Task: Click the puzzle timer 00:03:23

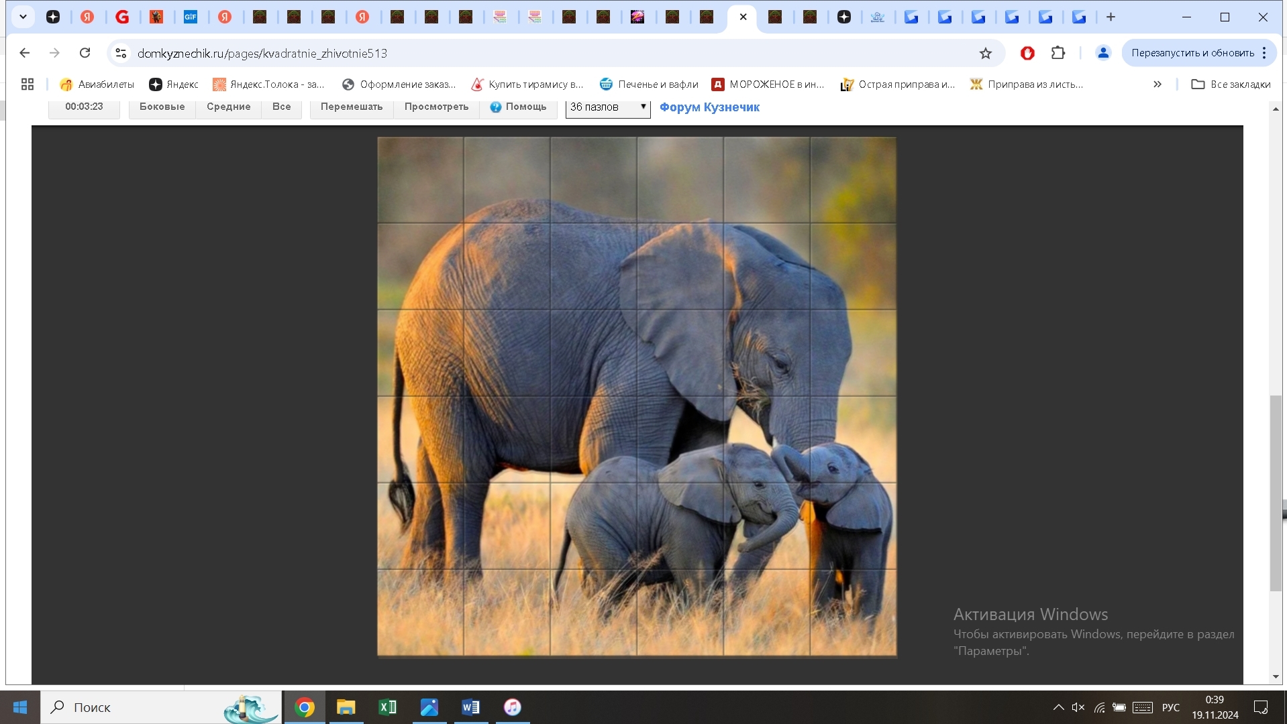Action: click(x=84, y=107)
